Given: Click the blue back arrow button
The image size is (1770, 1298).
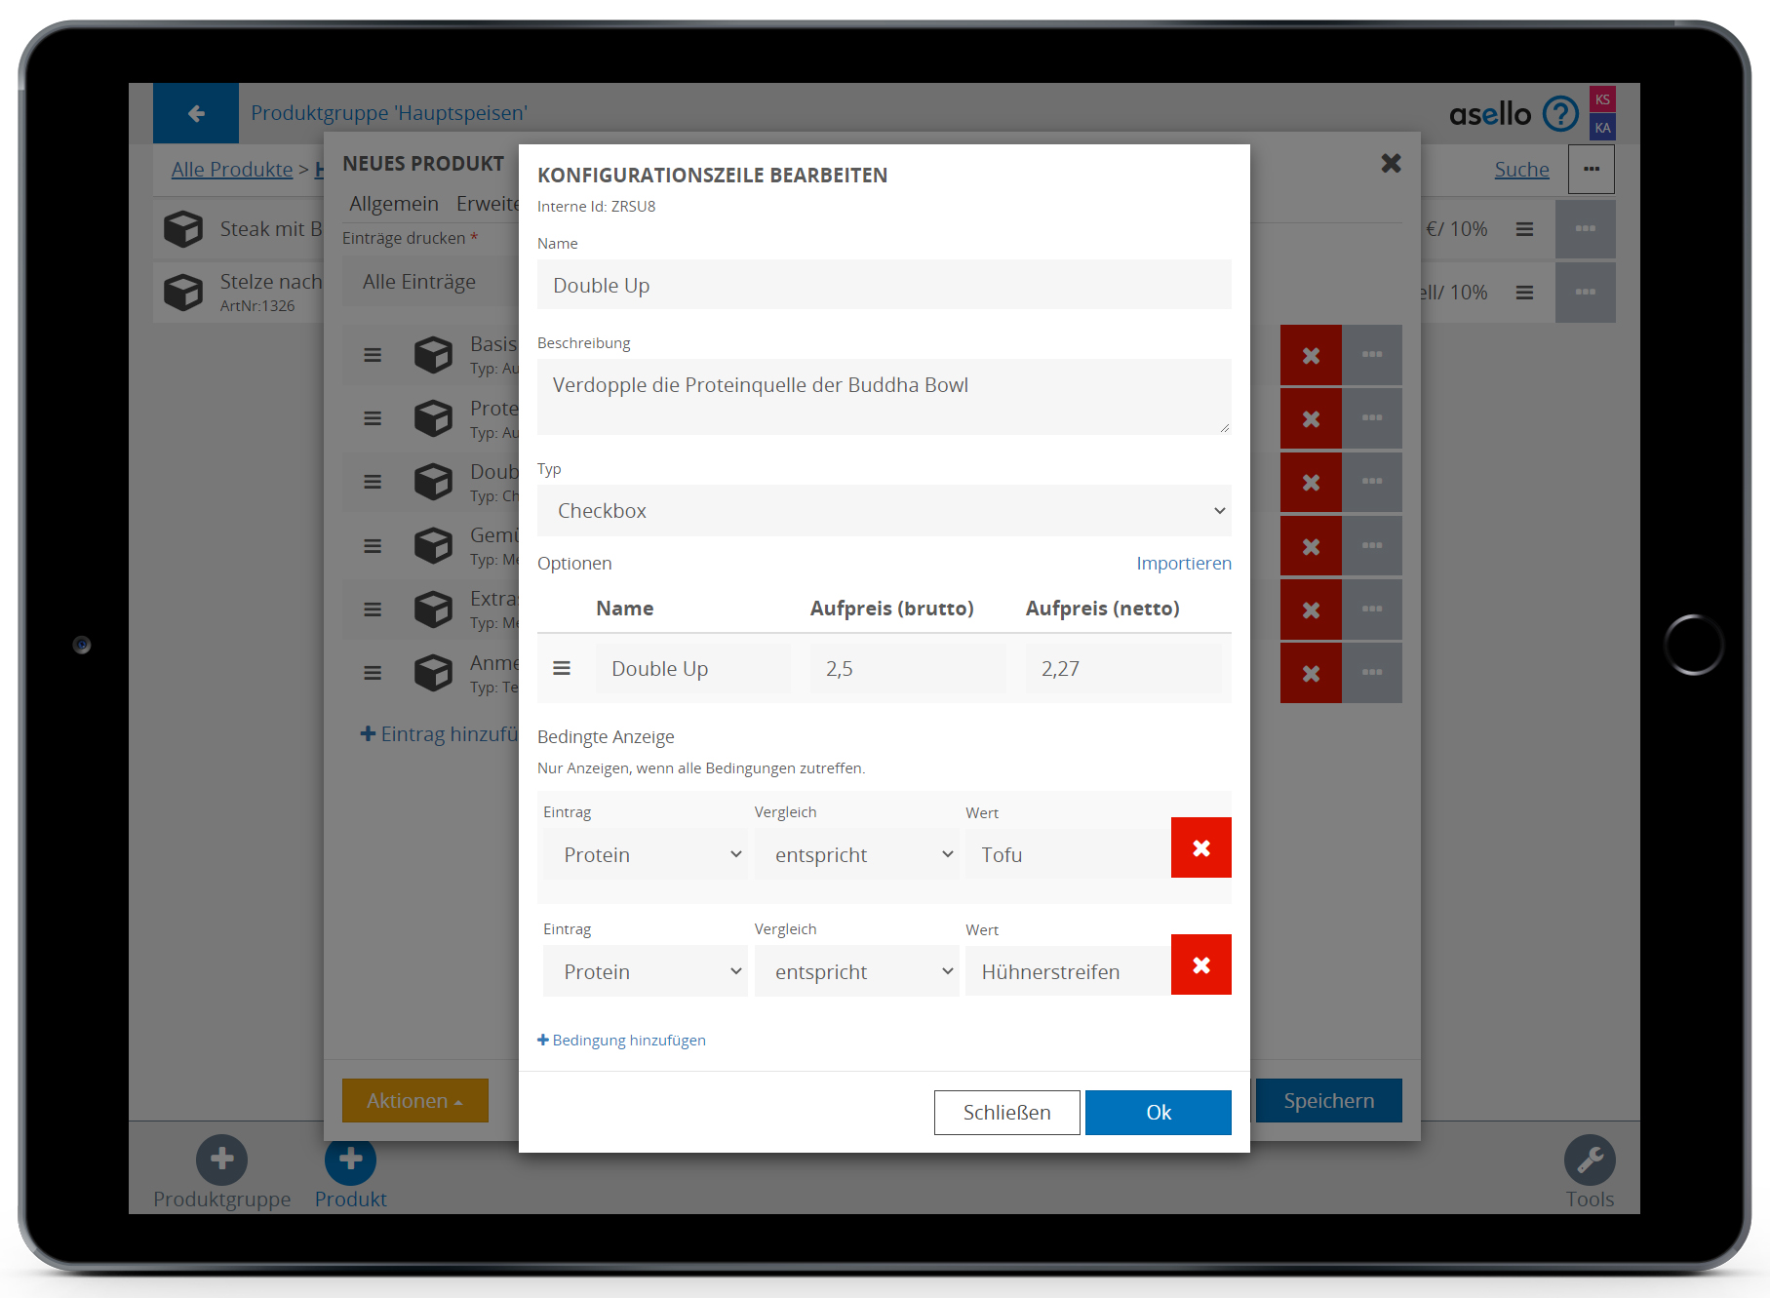Looking at the screenshot, I should pyautogui.click(x=196, y=114).
